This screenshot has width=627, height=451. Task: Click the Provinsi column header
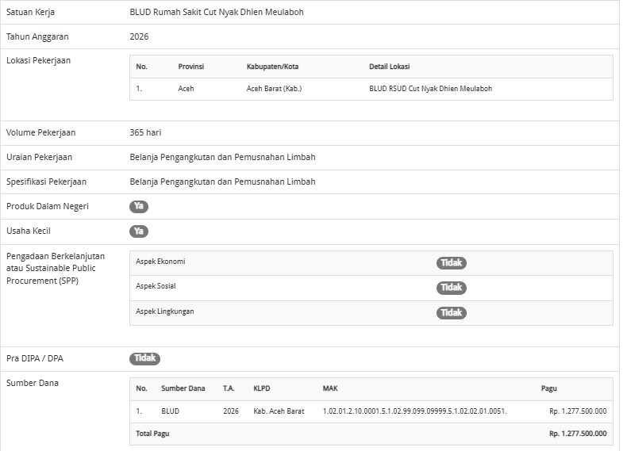tap(190, 67)
